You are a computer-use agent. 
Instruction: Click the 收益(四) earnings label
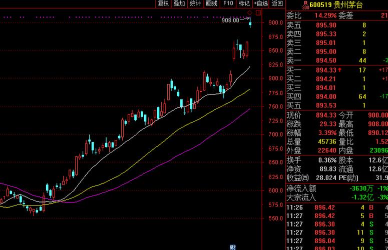click(298, 178)
